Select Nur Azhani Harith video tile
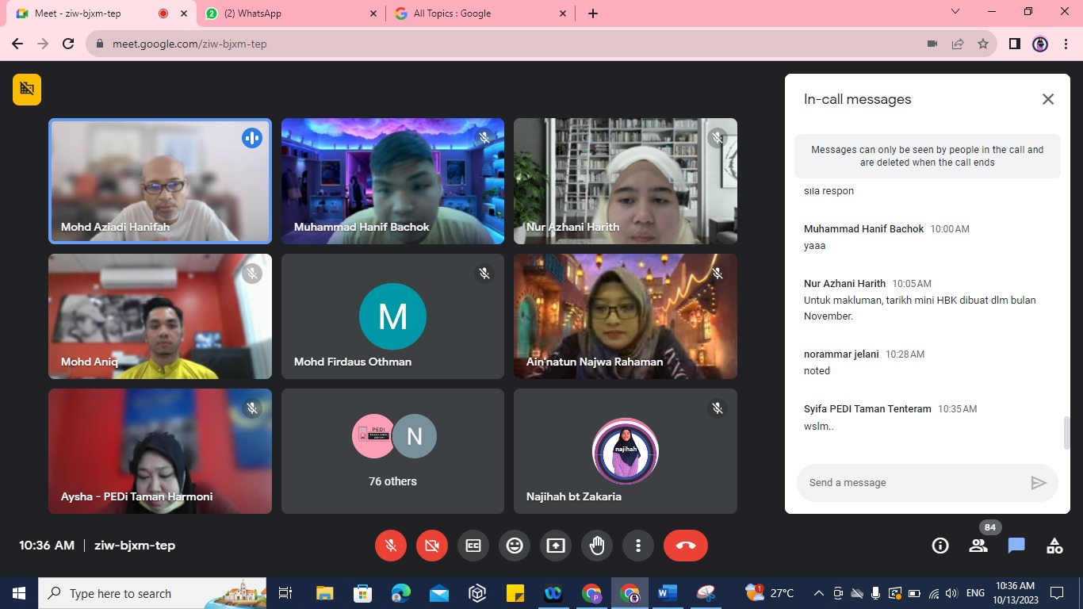The width and height of the screenshot is (1083, 609). click(x=626, y=181)
